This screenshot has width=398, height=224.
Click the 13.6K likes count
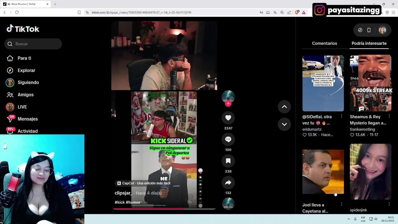click(x=358, y=135)
